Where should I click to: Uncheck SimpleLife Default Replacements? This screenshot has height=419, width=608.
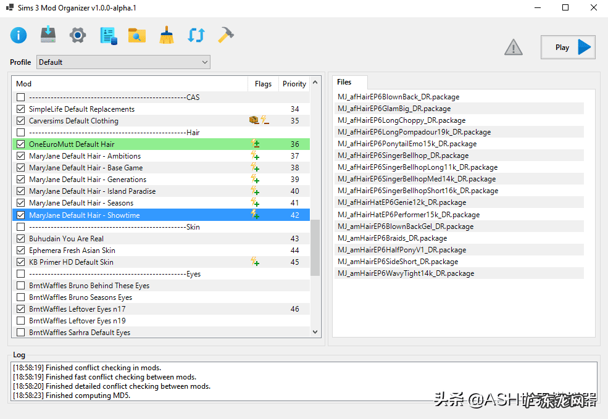click(21, 109)
